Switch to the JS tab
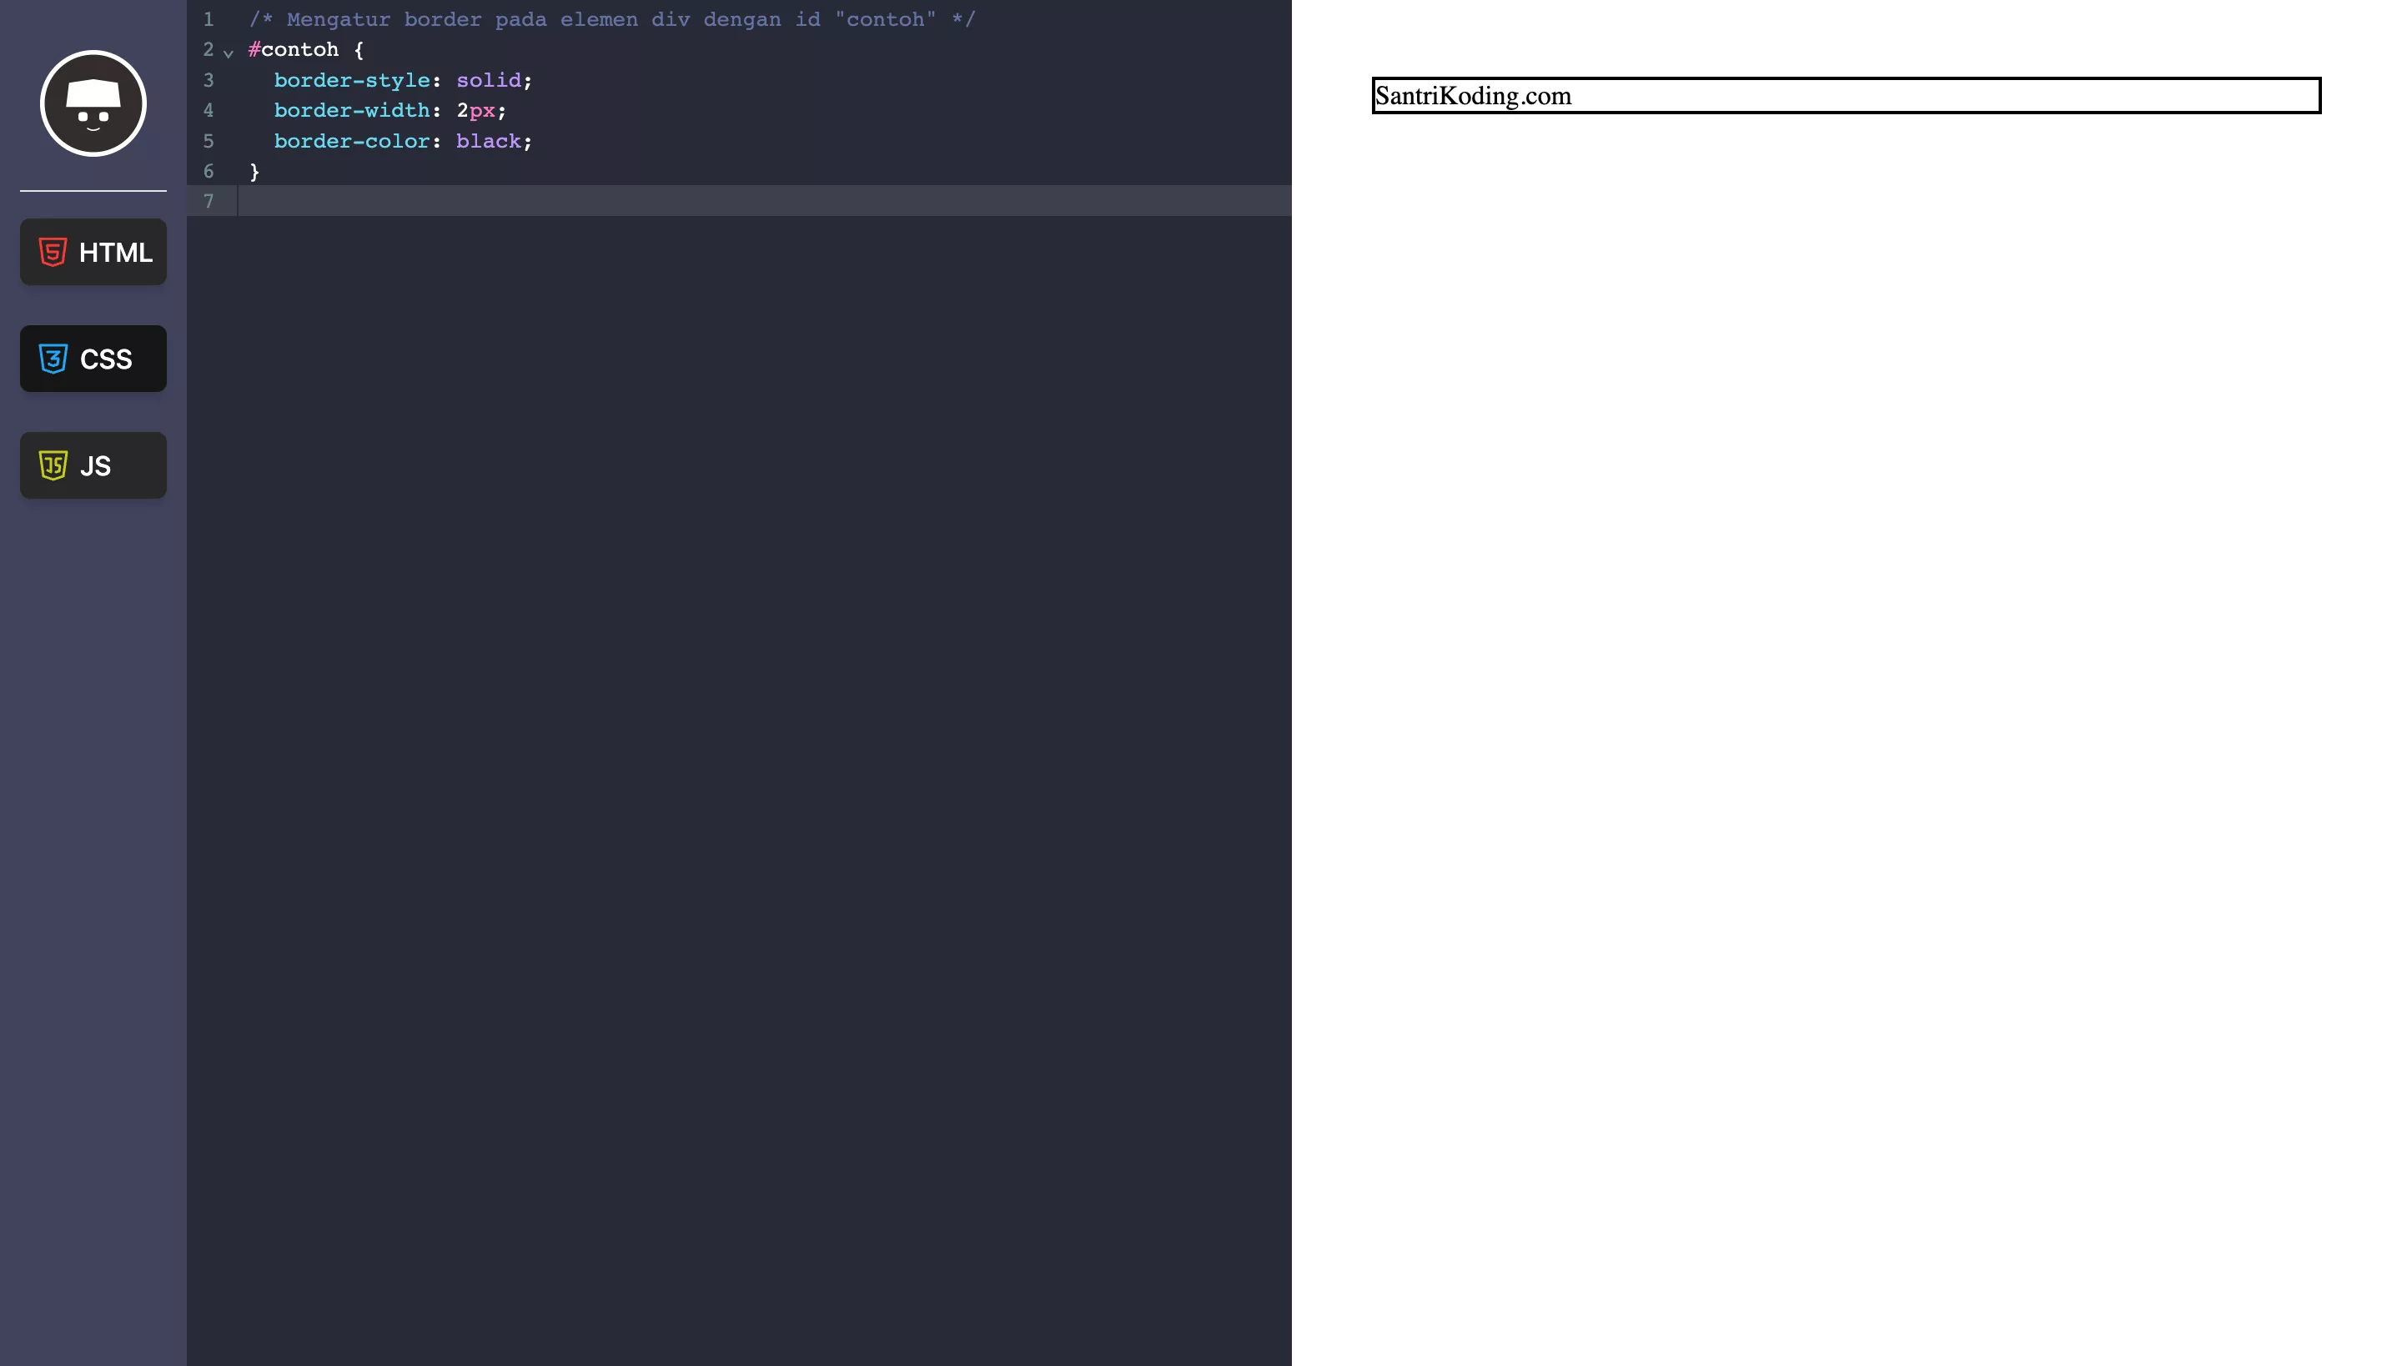Screen dimensions: 2402x1366 93,465
